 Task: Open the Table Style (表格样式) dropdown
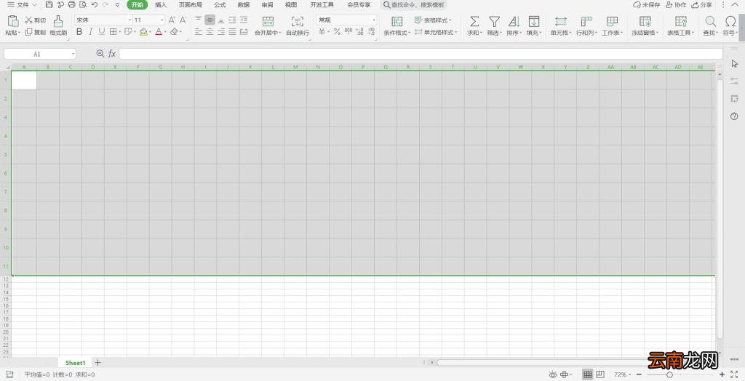(x=433, y=20)
